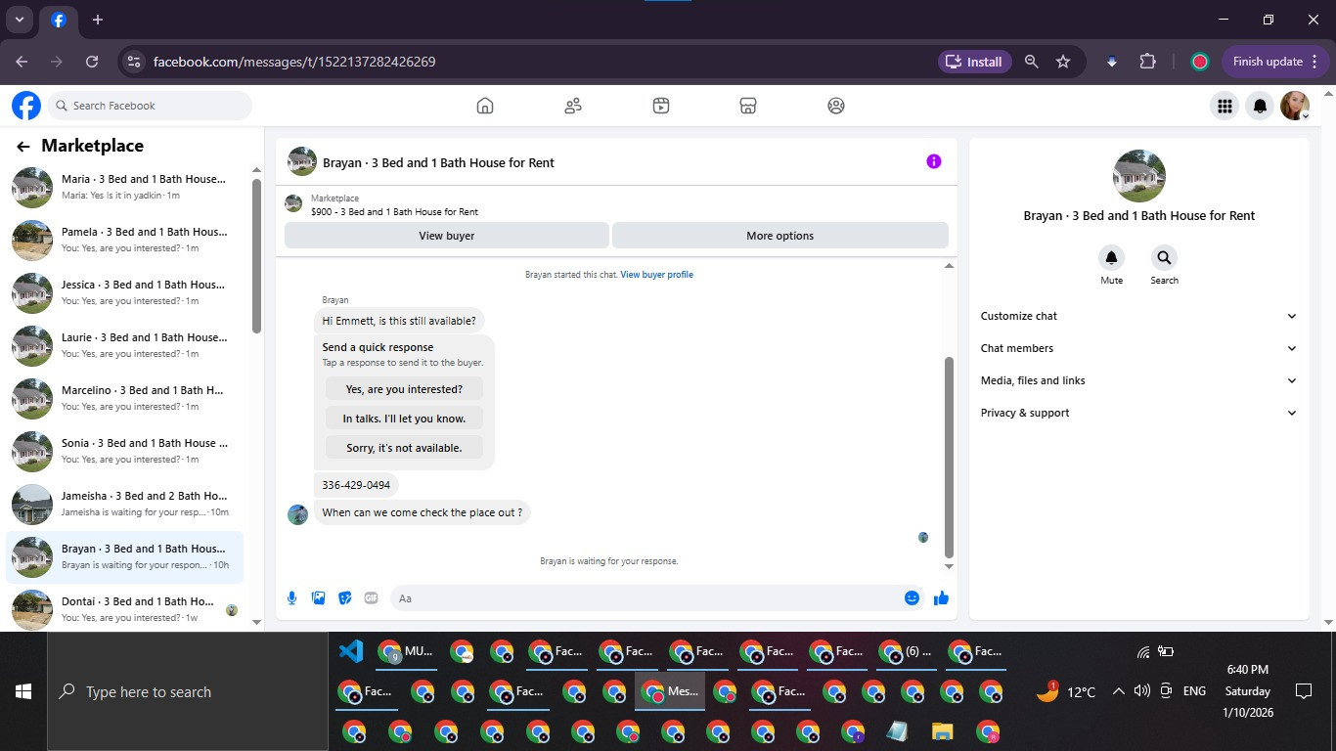
Task: Click the browser address bar URL
Action: pos(294,62)
